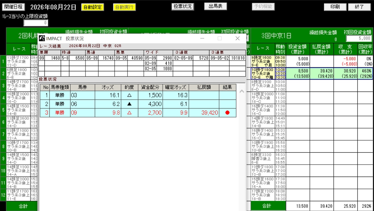Click the 回収率 cell showing 463%

click(x=365, y=74)
